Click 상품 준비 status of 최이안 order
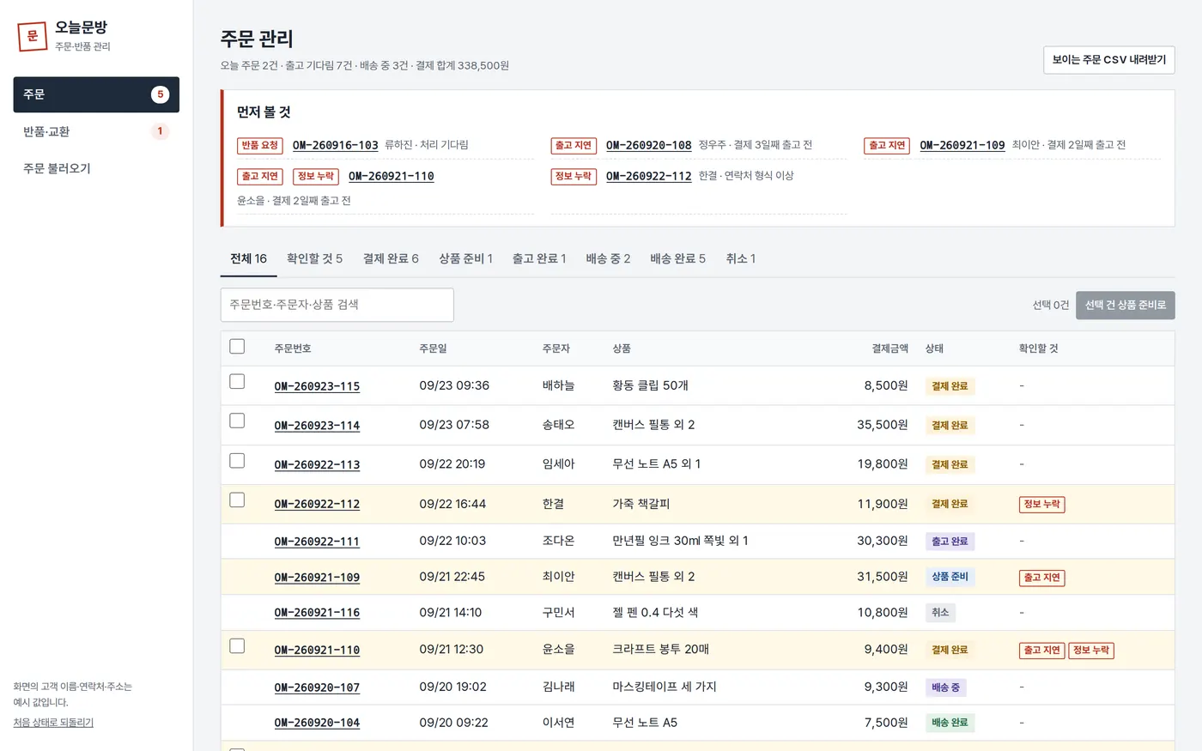 [950, 577]
